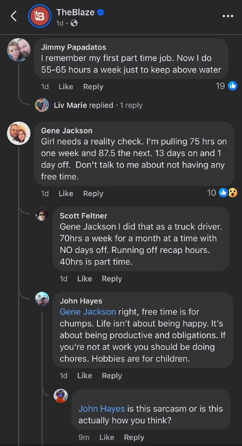Viewport: 242px width, 446px height.
Task: Open the three-dot more options menu
Action: click(x=228, y=16)
